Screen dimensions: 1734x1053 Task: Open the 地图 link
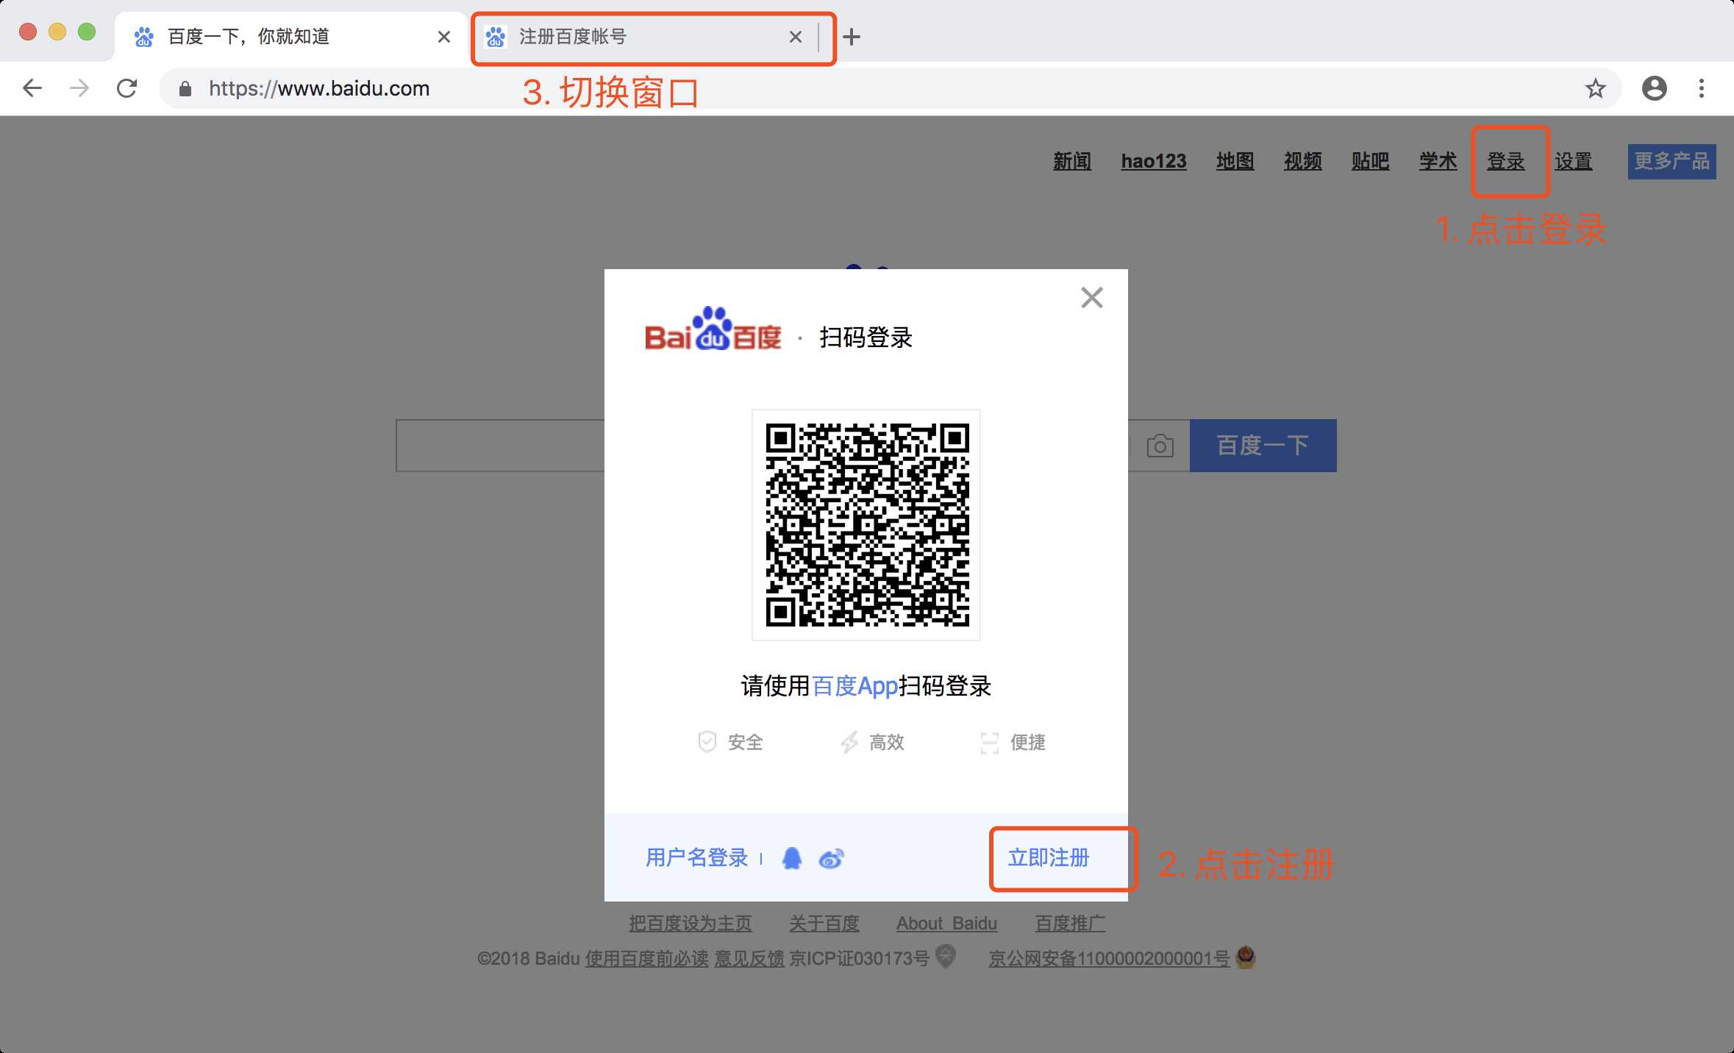(1235, 161)
